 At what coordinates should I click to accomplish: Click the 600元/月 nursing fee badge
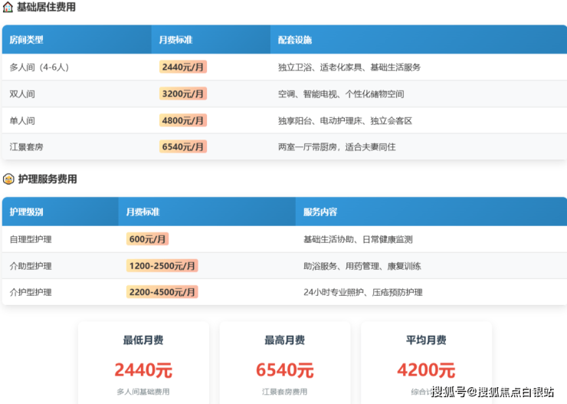(147, 239)
